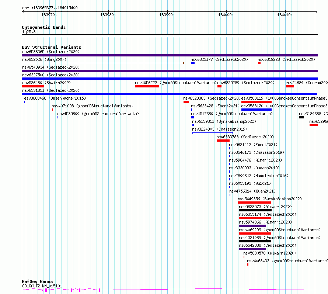
Task: Click the blue bar under nsv6323177
Action: [193, 63]
